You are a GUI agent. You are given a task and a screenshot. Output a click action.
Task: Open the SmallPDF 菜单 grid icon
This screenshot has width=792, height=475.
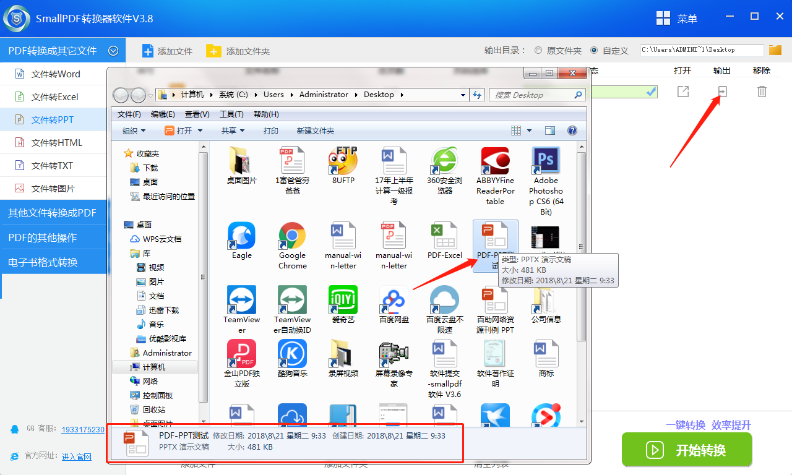pos(663,18)
